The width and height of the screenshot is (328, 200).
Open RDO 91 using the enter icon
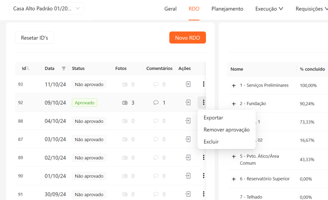pos(188,194)
